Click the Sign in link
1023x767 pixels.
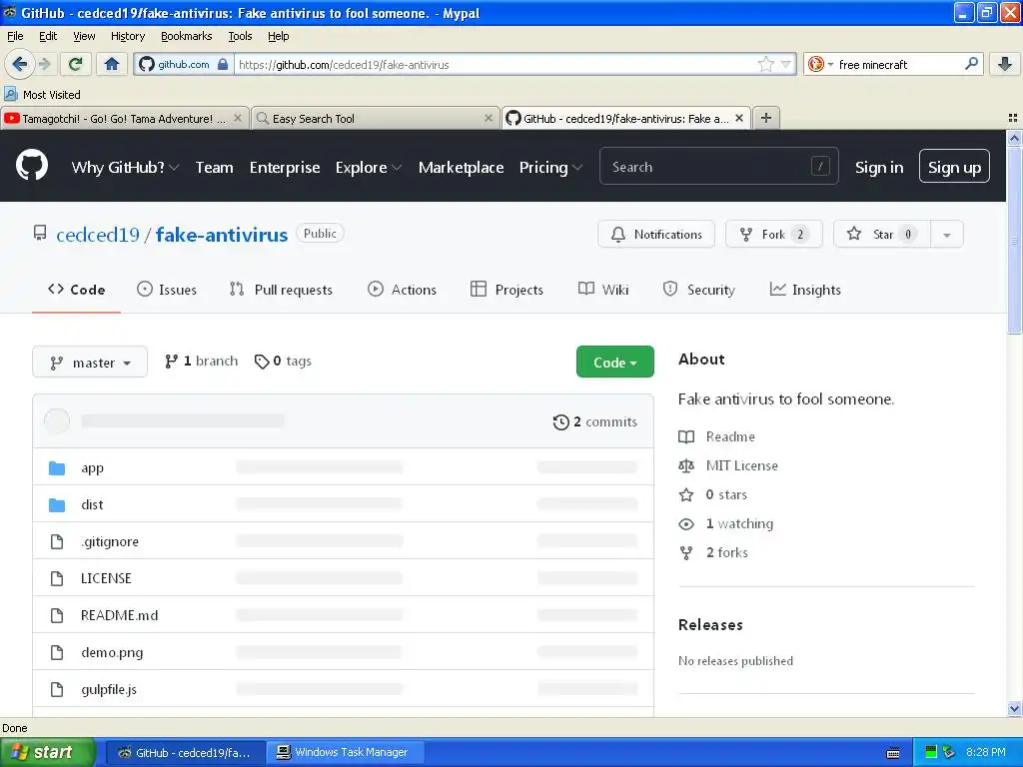coord(879,168)
